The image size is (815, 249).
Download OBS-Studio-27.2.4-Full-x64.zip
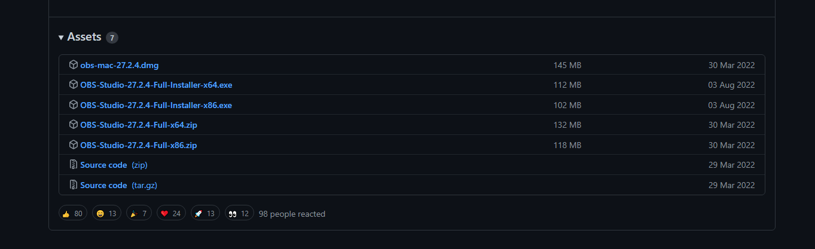point(139,125)
